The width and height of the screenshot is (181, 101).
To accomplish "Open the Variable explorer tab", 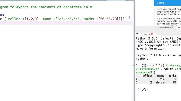I will point(167,27).
